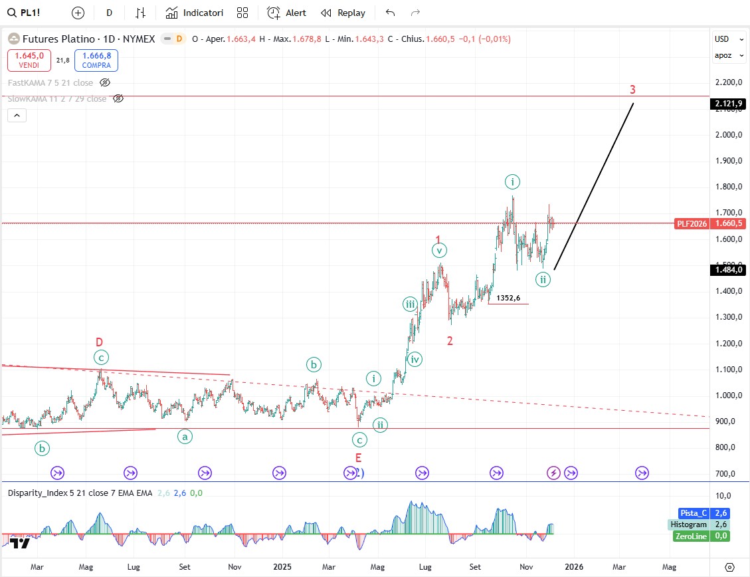This screenshot has height=577, width=750.
Task: Click the lightning bolt event marker
Action: 553,473
